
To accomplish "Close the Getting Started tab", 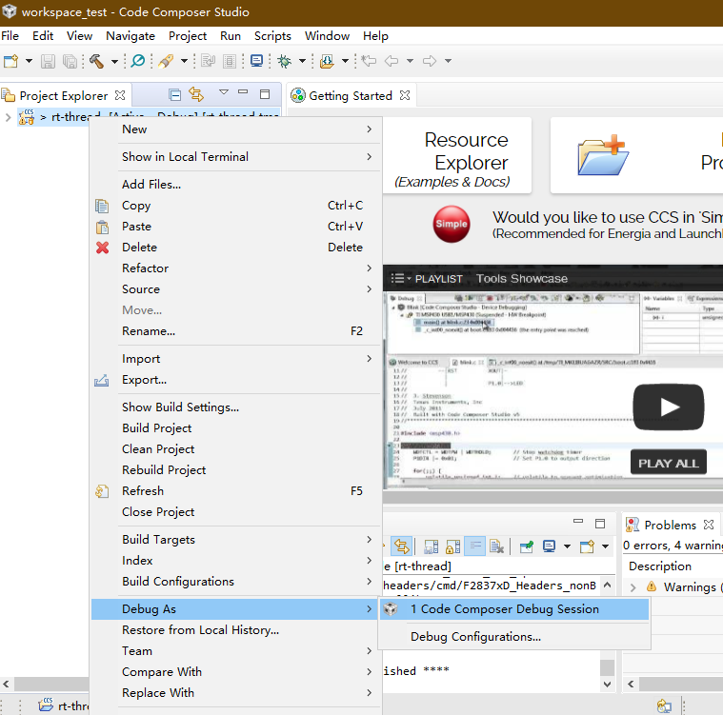I will (x=404, y=96).
